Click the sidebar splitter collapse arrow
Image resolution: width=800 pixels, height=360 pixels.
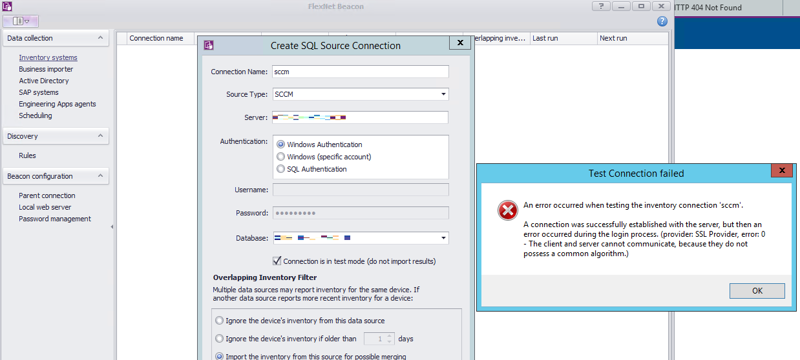(x=112, y=226)
